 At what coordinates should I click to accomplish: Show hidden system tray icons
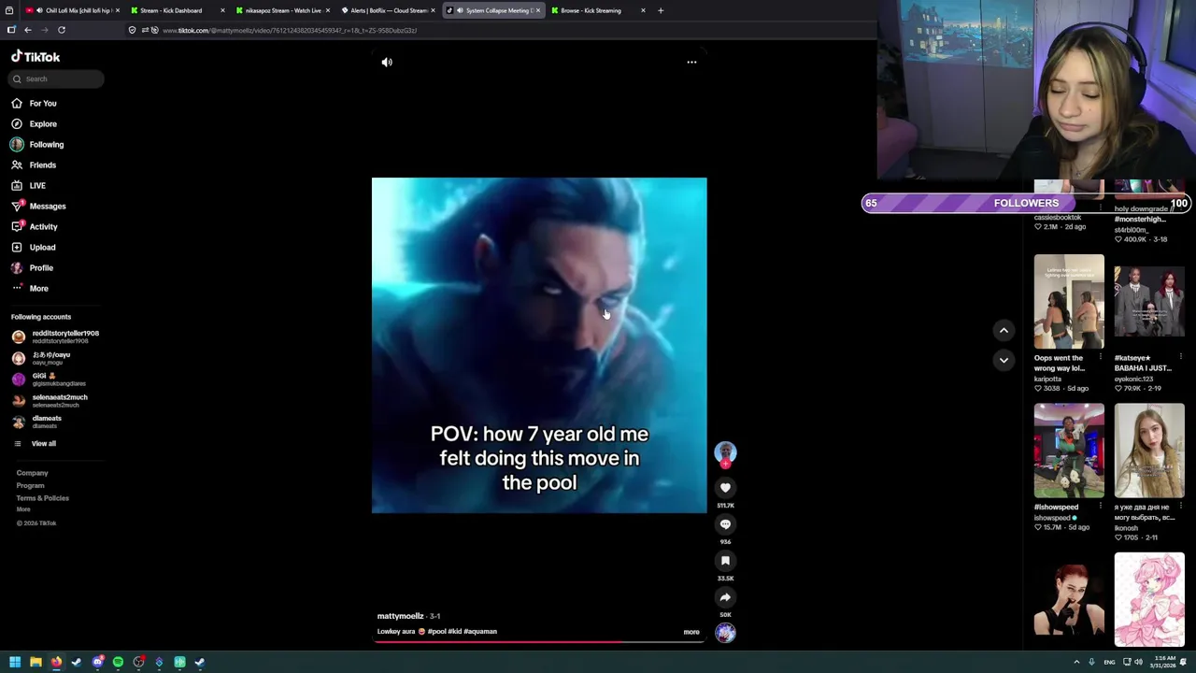1076,662
